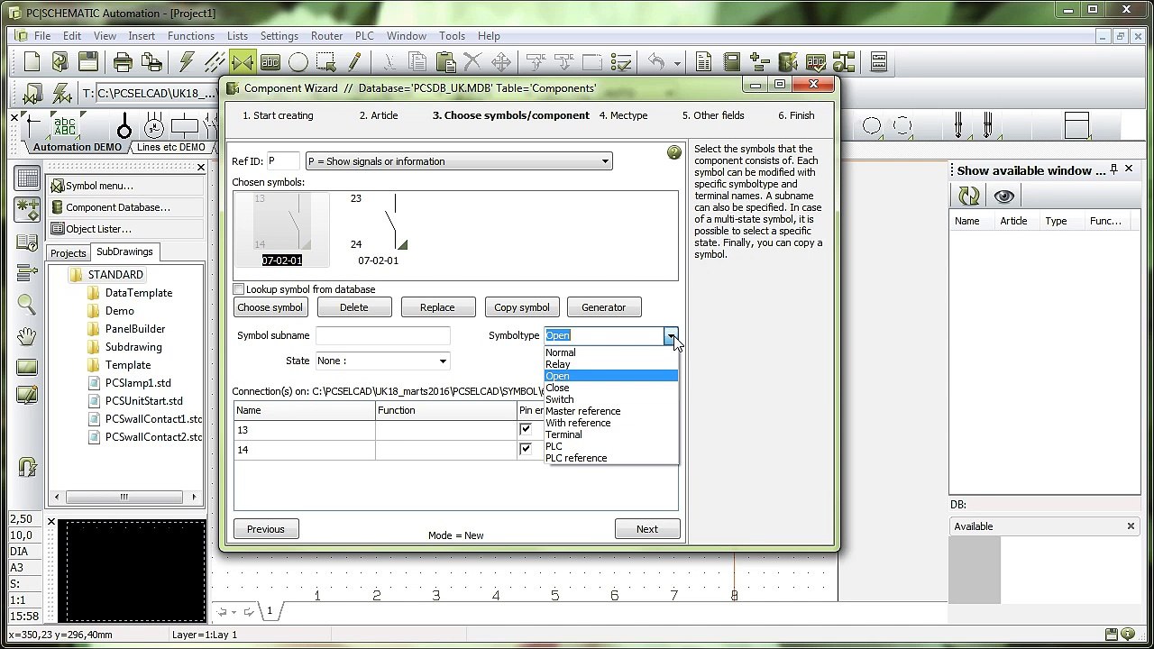The height and width of the screenshot is (649, 1154).
Task: Select the Lines lightning tool
Action: (187, 62)
